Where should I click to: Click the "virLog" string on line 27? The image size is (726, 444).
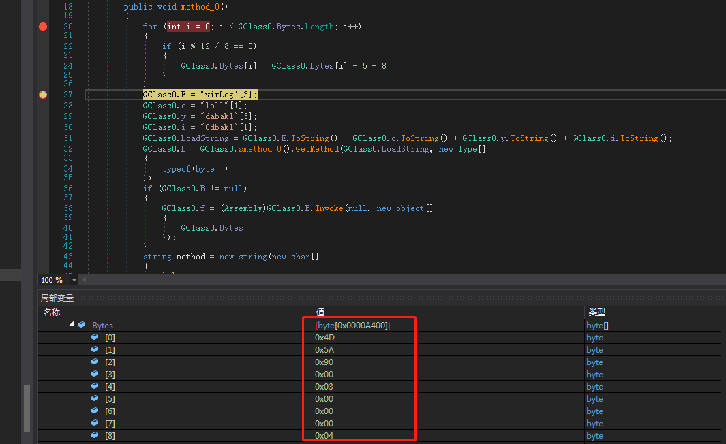tap(219, 95)
